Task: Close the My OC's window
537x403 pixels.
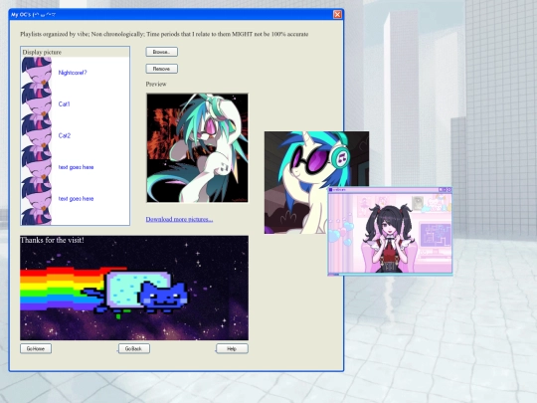Action: (337, 14)
